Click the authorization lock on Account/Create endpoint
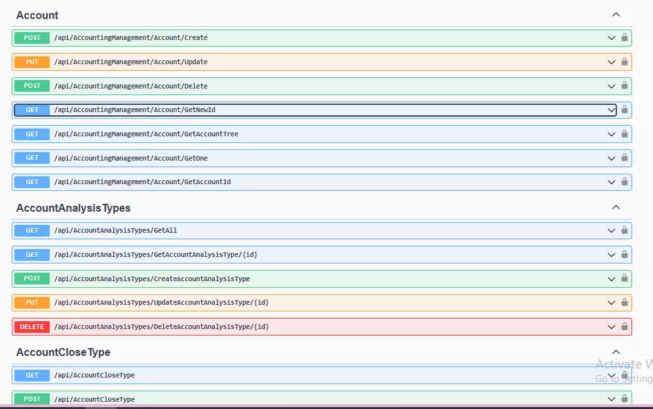 pos(624,37)
